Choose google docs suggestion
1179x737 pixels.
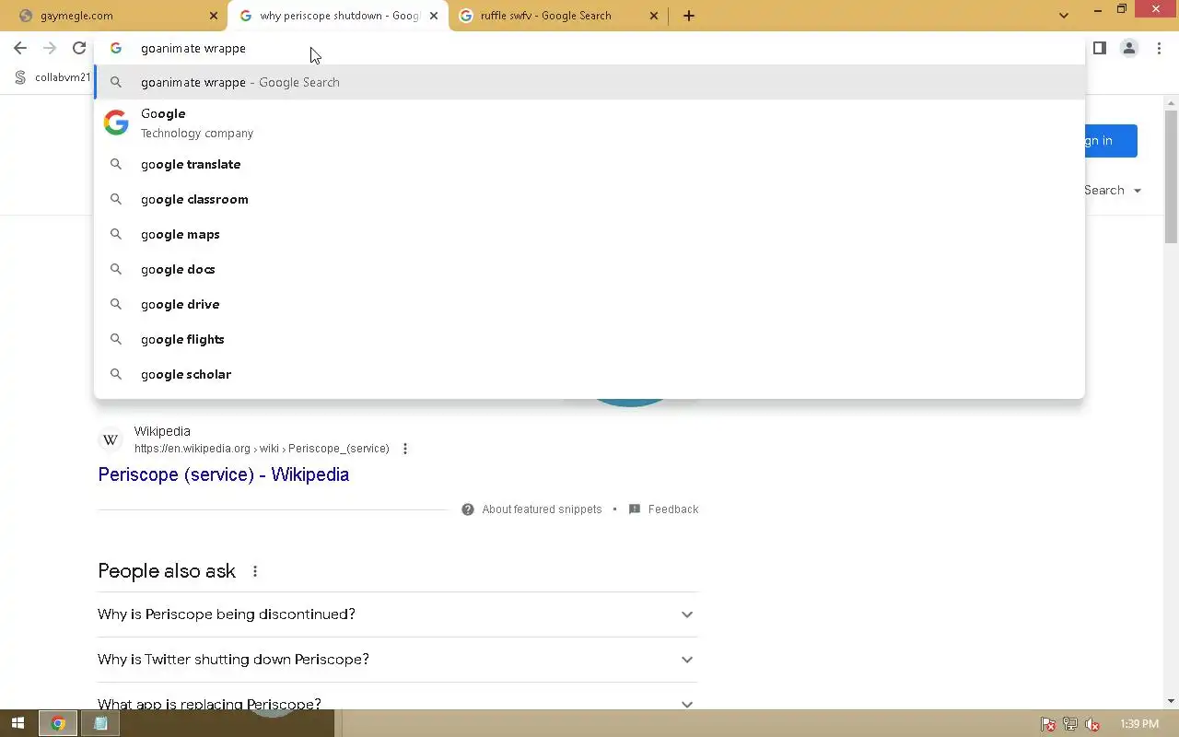[589, 269]
